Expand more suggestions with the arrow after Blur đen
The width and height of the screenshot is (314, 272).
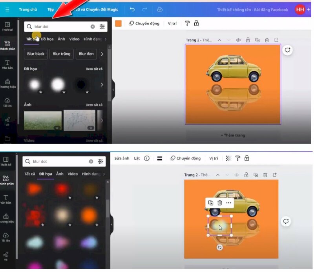(x=102, y=54)
